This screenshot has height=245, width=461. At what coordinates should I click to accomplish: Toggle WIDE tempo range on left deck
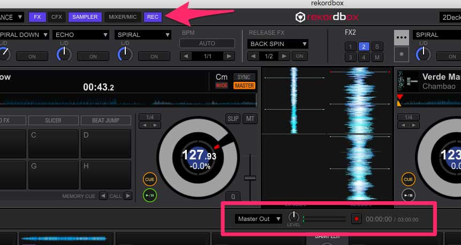click(222, 86)
